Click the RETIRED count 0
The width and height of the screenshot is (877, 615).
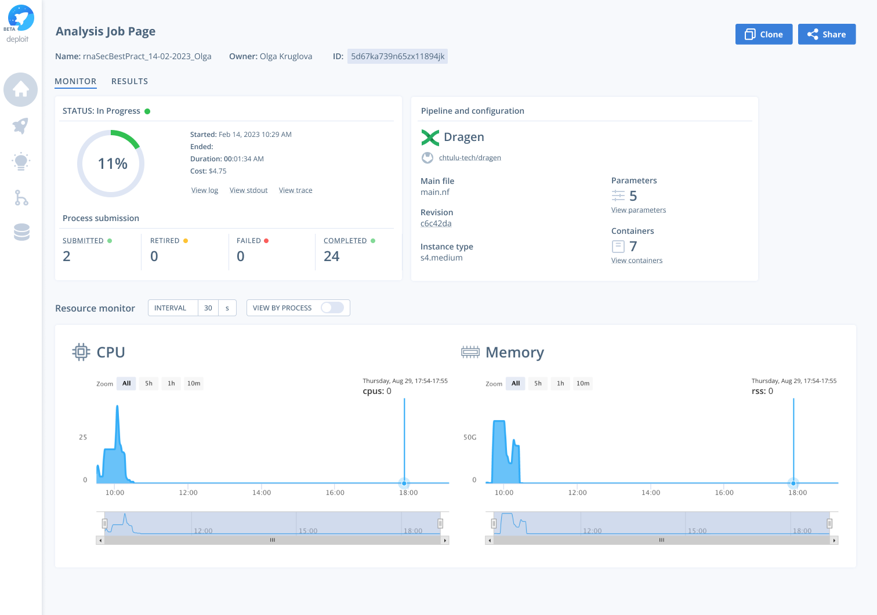[154, 256]
